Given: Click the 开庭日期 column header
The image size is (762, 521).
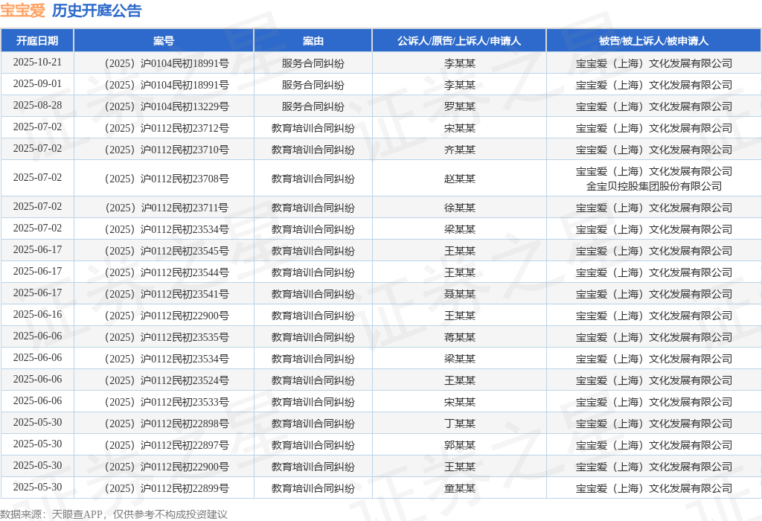Looking at the screenshot, I should 37,41.
